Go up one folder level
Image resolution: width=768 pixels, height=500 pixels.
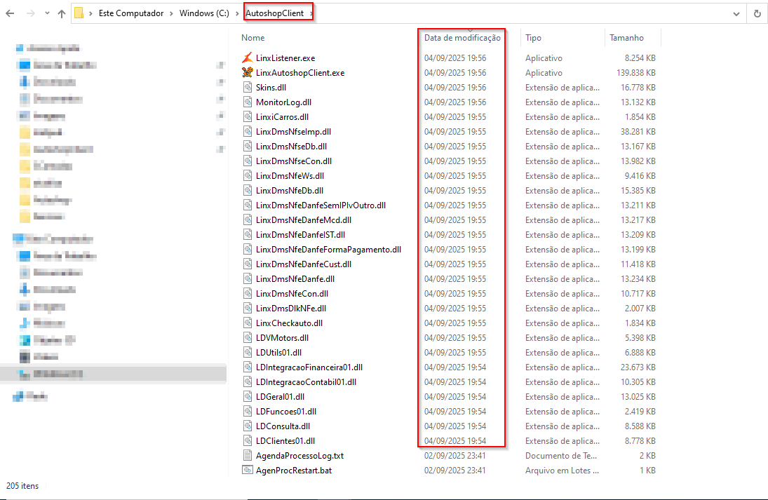[x=62, y=14]
